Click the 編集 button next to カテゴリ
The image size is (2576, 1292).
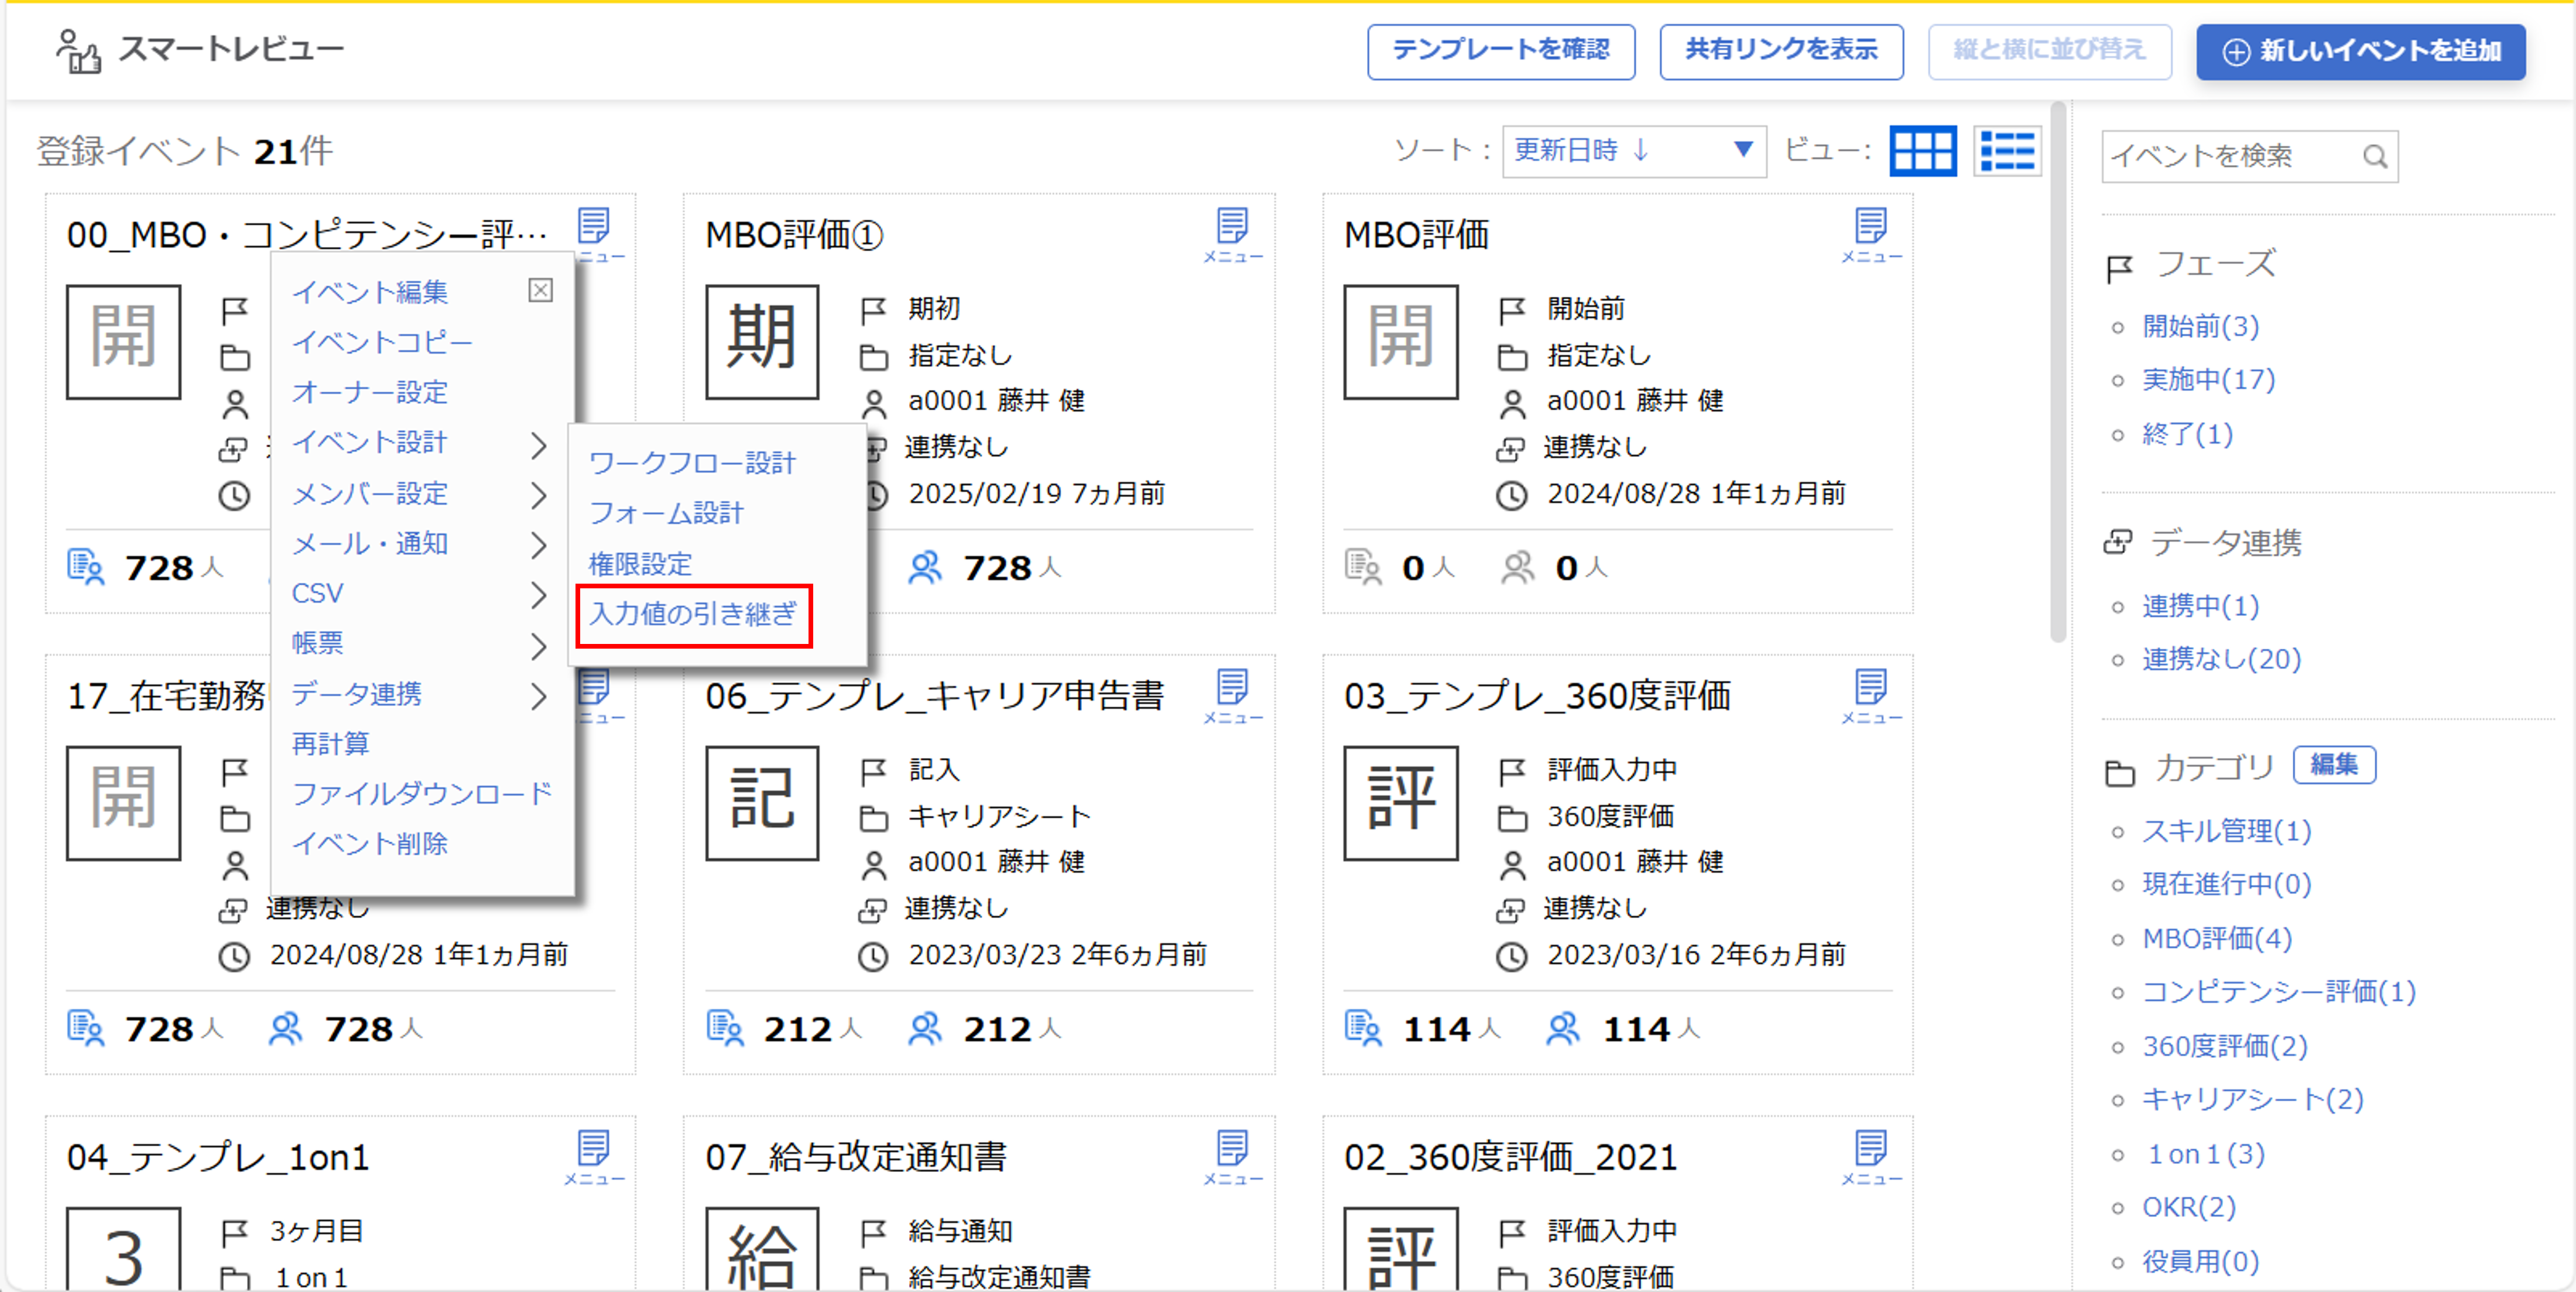tap(2335, 765)
